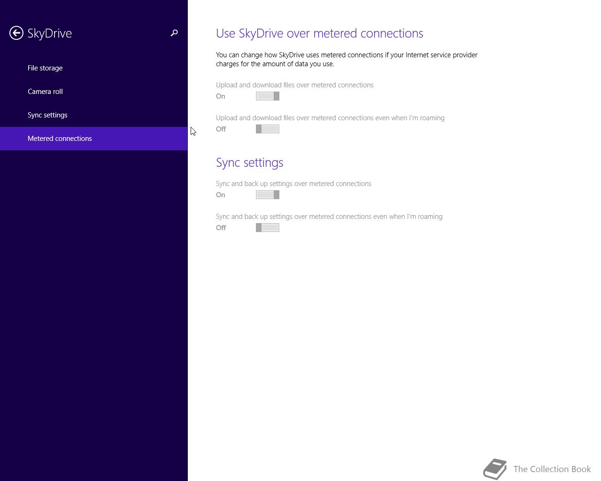The height and width of the screenshot is (481, 601).
Task: Open the Camera roll section
Action: (93, 92)
